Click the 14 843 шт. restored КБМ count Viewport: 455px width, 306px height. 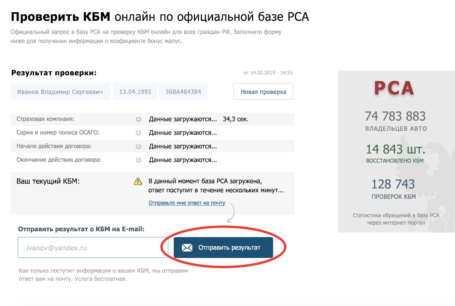[x=396, y=149]
